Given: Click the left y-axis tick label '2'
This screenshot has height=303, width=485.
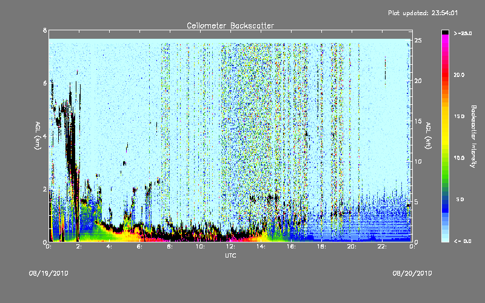Looking at the screenshot, I should point(45,189).
